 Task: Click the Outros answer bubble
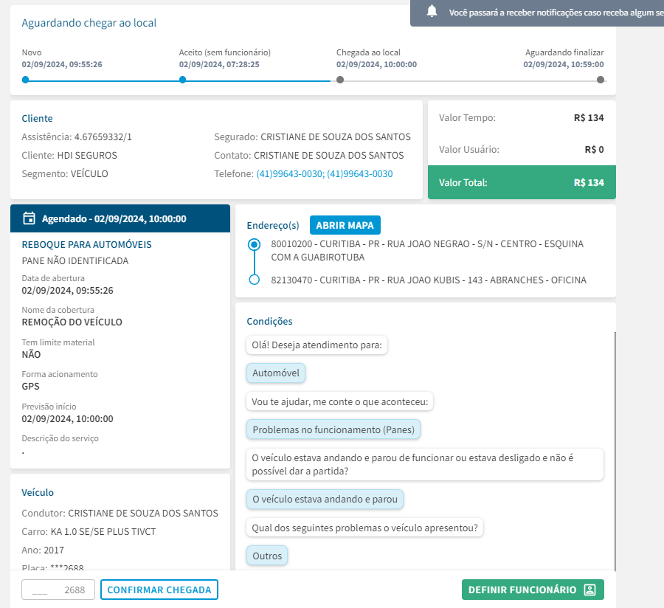click(x=267, y=556)
